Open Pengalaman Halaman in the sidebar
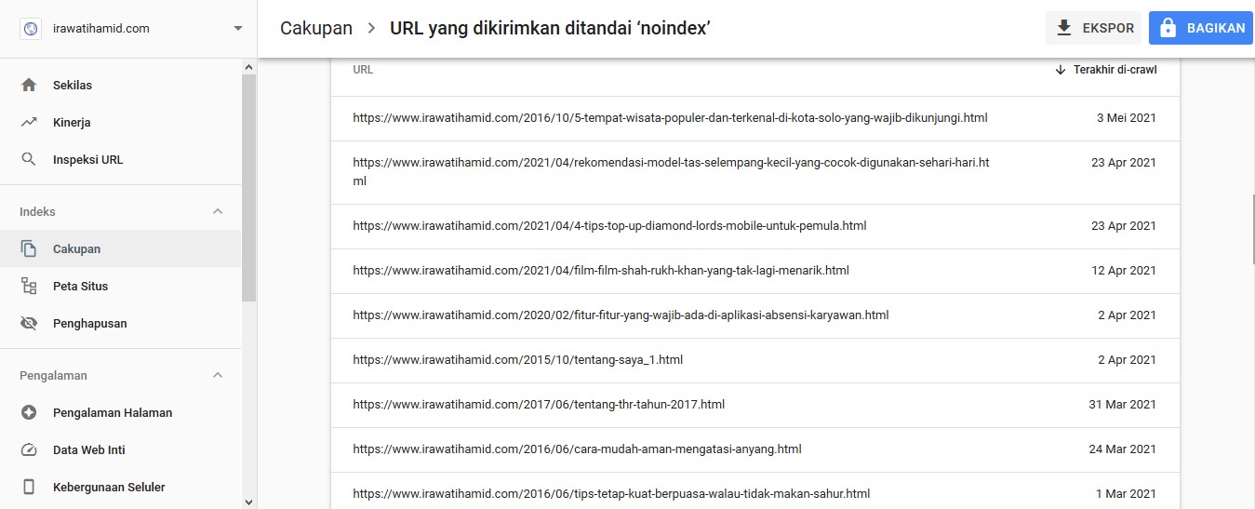Viewport: 1255px width, 509px height. [121, 412]
